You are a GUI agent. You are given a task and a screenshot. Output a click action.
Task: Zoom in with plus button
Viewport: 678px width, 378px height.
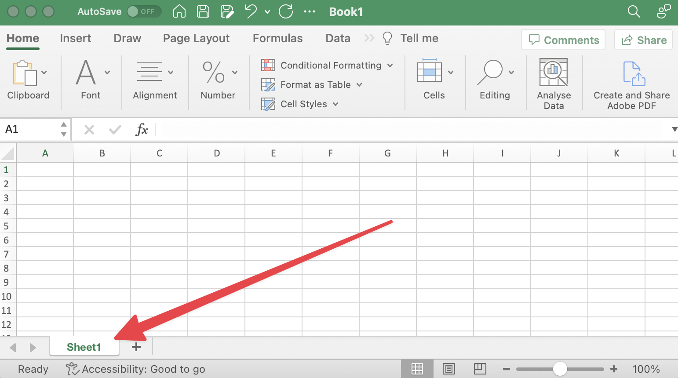point(614,369)
